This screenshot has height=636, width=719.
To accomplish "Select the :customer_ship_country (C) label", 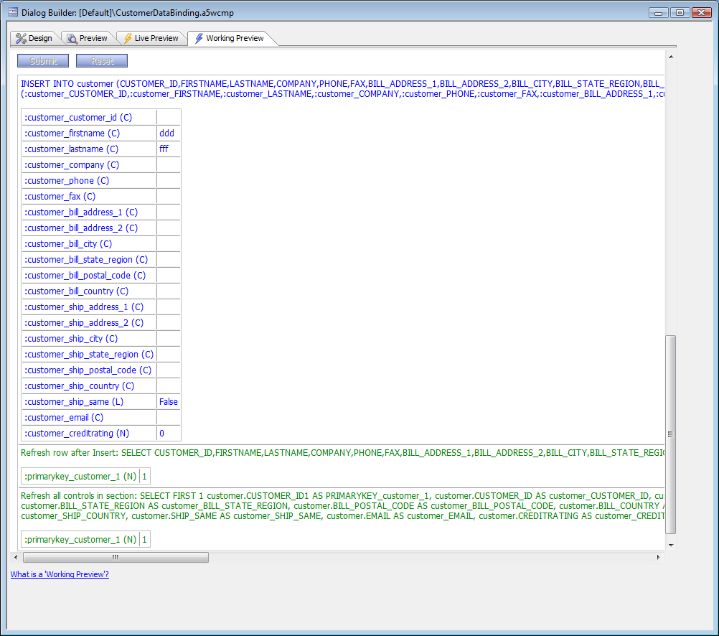I will [x=80, y=386].
